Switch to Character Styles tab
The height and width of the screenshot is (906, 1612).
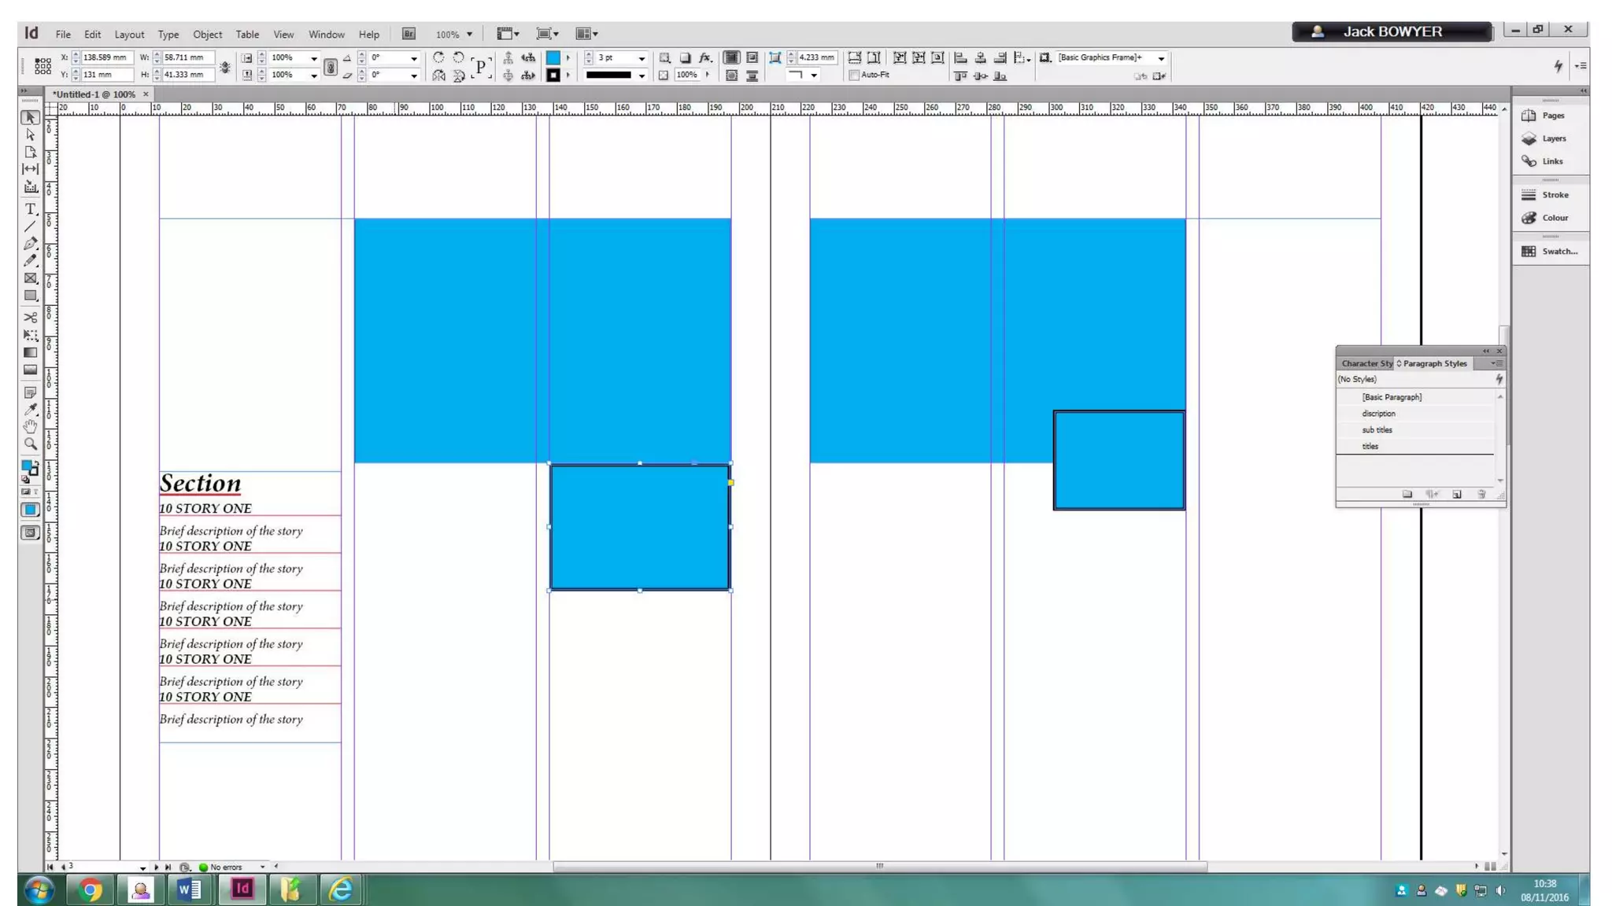click(x=1366, y=363)
